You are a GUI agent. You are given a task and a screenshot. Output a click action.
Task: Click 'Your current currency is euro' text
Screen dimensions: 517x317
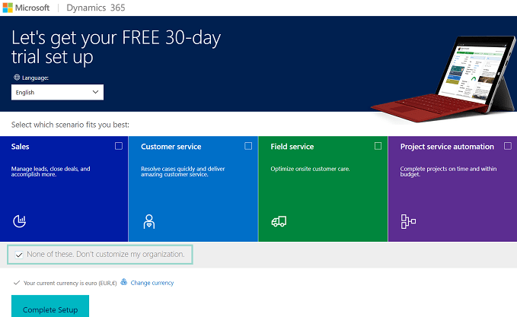pos(70,283)
